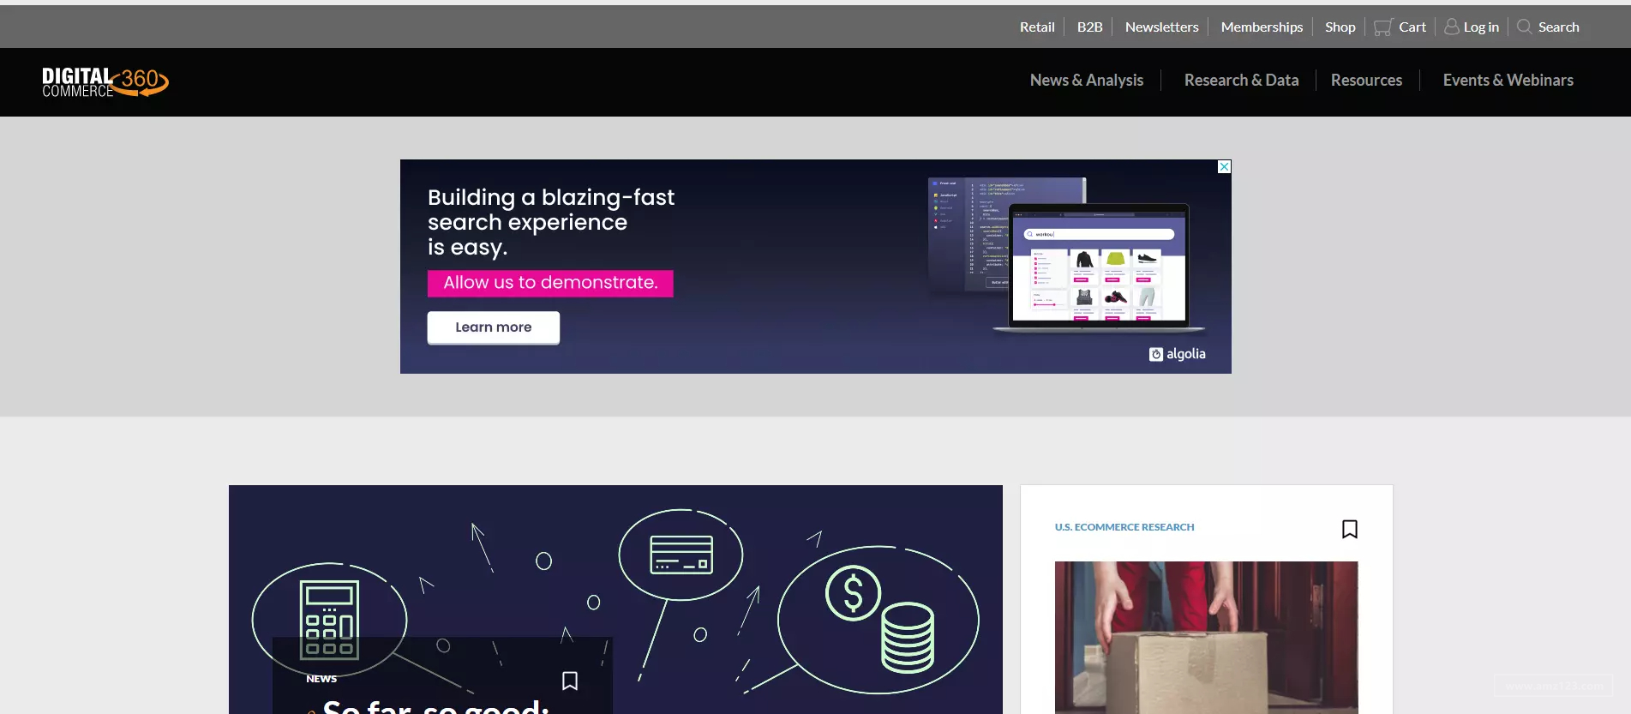Visit the Shop link
Image resolution: width=1631 pixels, height=714 pixels.
coord(1340,27)
